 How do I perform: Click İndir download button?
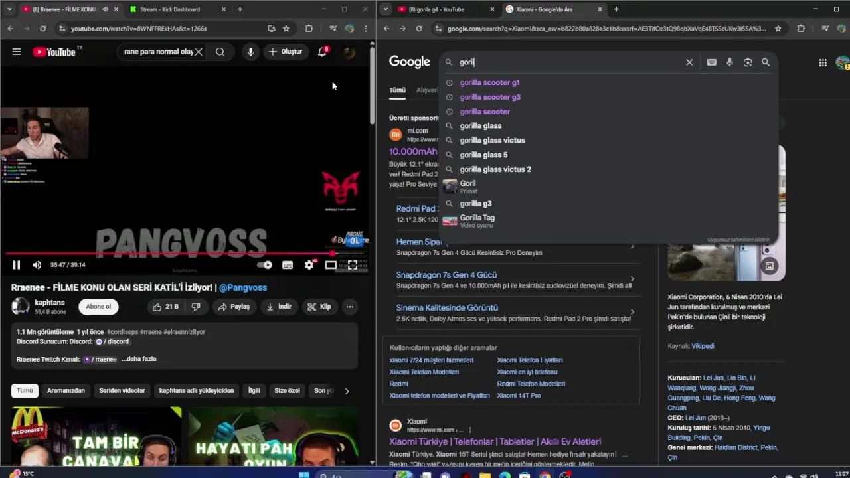coord(279,307)
